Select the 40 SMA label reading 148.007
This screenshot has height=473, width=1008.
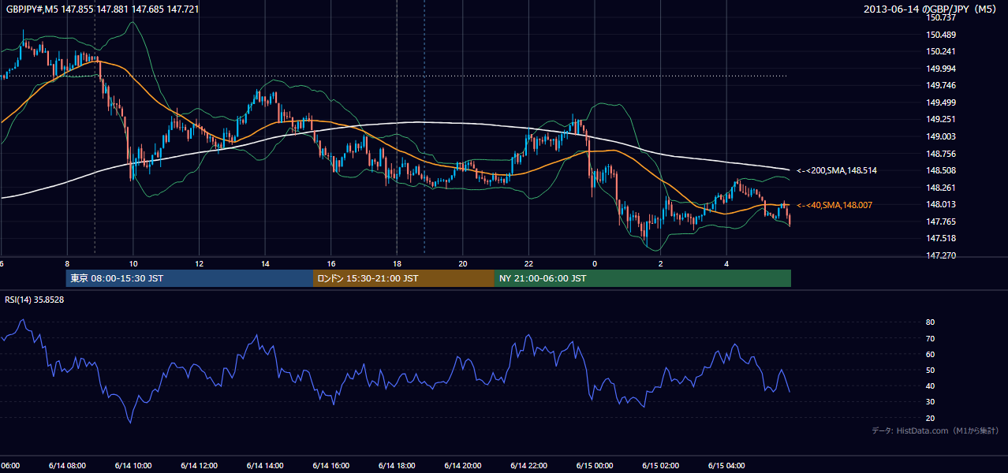click(x=834, y=205)
